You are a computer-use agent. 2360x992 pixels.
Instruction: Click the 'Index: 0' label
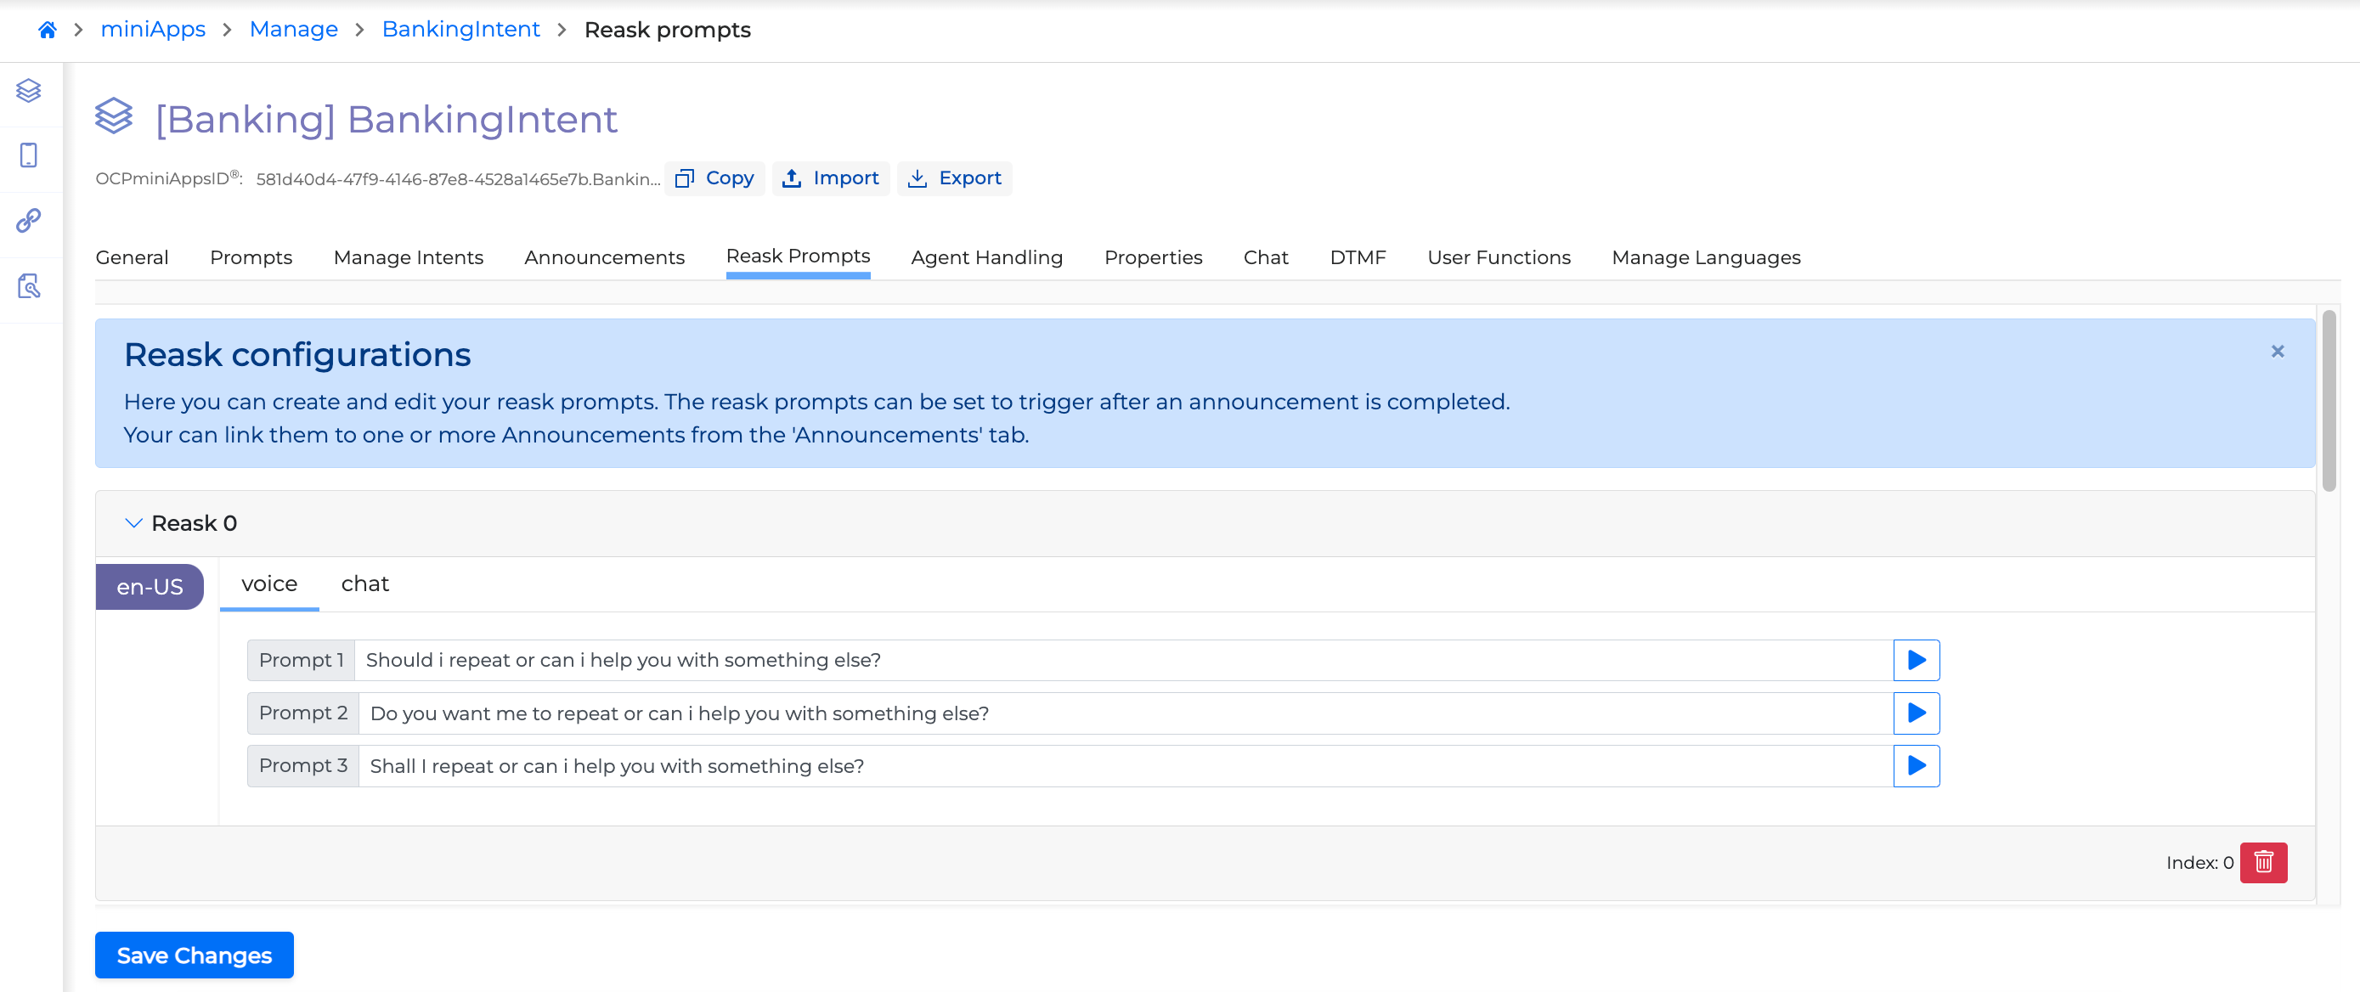click(2199, 863)
